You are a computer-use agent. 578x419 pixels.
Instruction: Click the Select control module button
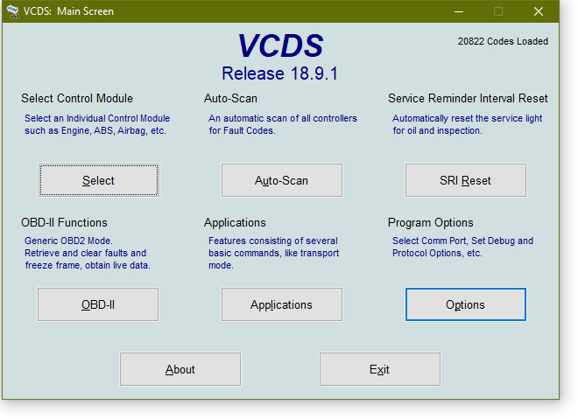[x=99, y=180]
